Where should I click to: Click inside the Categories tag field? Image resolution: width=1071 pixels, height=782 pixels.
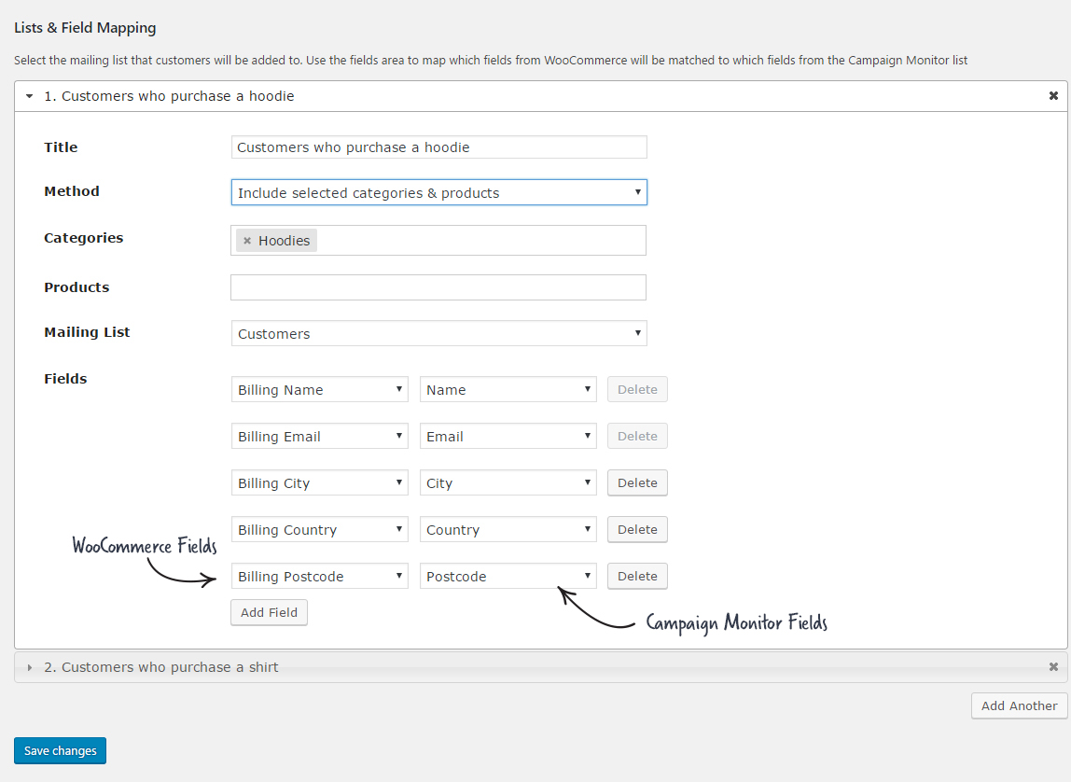(438, 241)
